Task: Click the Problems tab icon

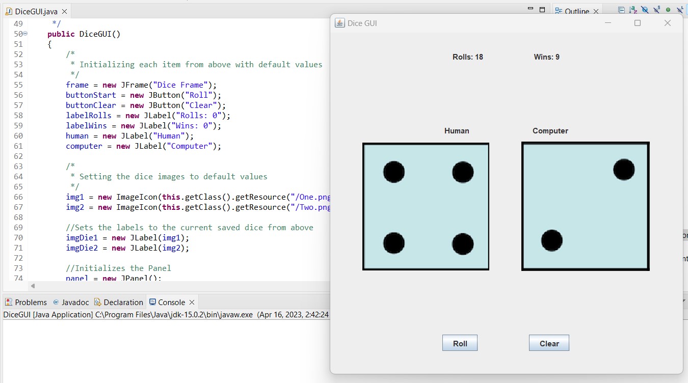Action: tap(9, 302)
